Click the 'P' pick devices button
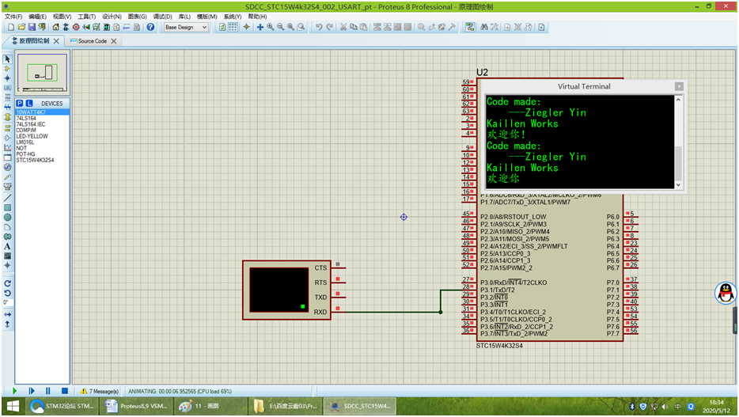The image size is (739, 417). coord(20,104)
